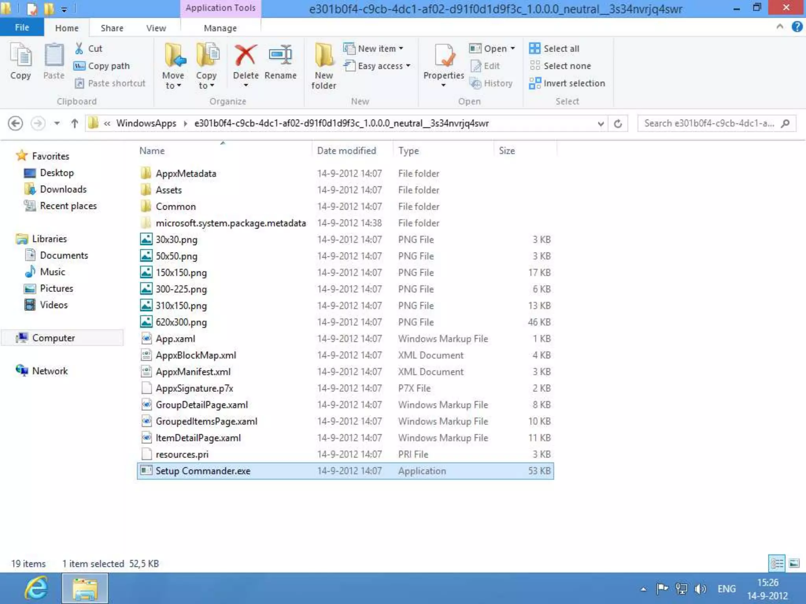Expand the Delete options arrow
This screenshot has width=806, height=604.
(246, 85)
